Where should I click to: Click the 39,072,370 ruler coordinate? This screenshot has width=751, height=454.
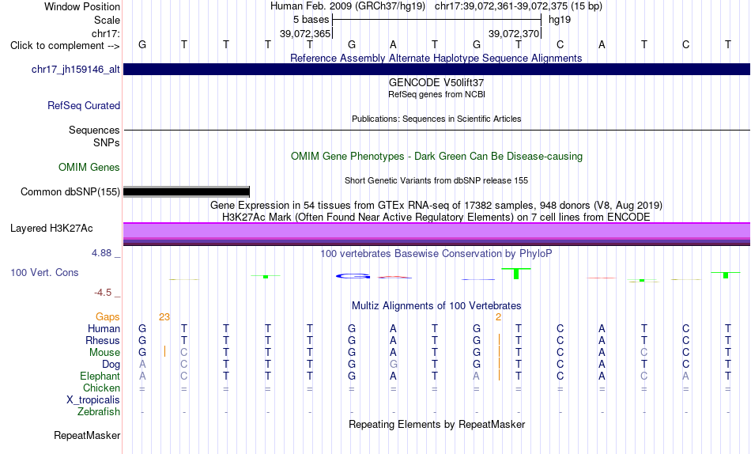click(x=514, y=33)
